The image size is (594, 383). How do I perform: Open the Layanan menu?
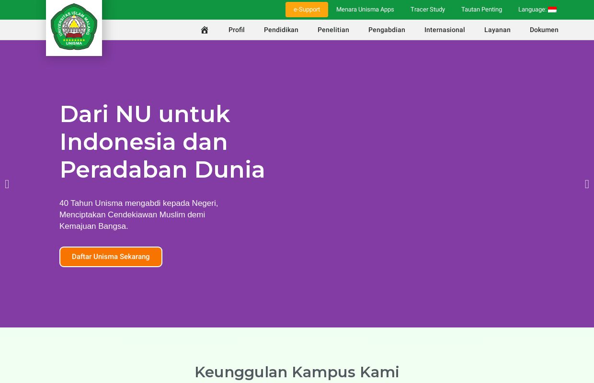497,30
